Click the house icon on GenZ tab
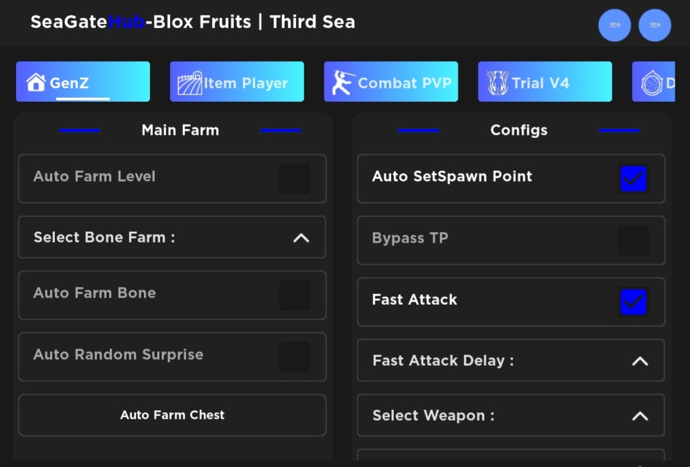690x467 pixels. (36, 82)
